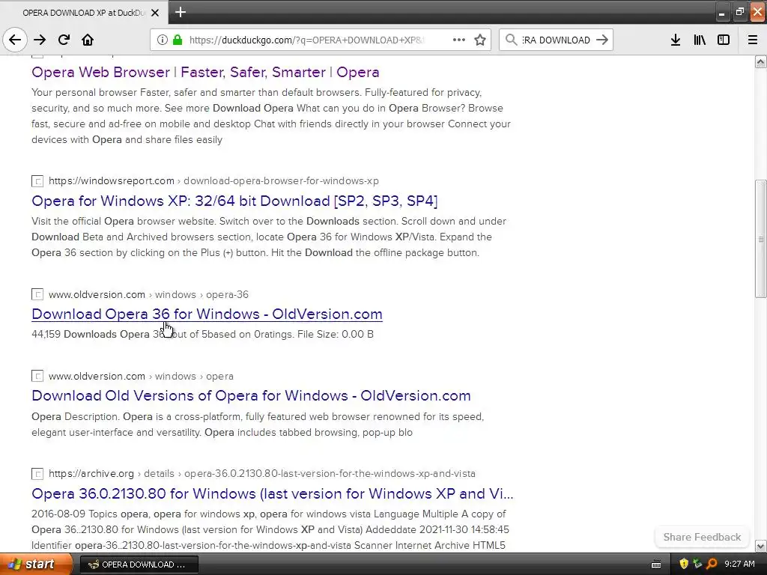The image size is (767, 575).
Task: Click inside the browser search box field
Action: click(557, 40)
